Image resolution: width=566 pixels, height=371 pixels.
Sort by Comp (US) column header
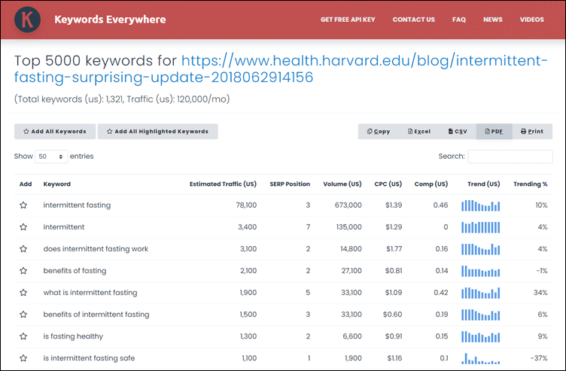431,184
